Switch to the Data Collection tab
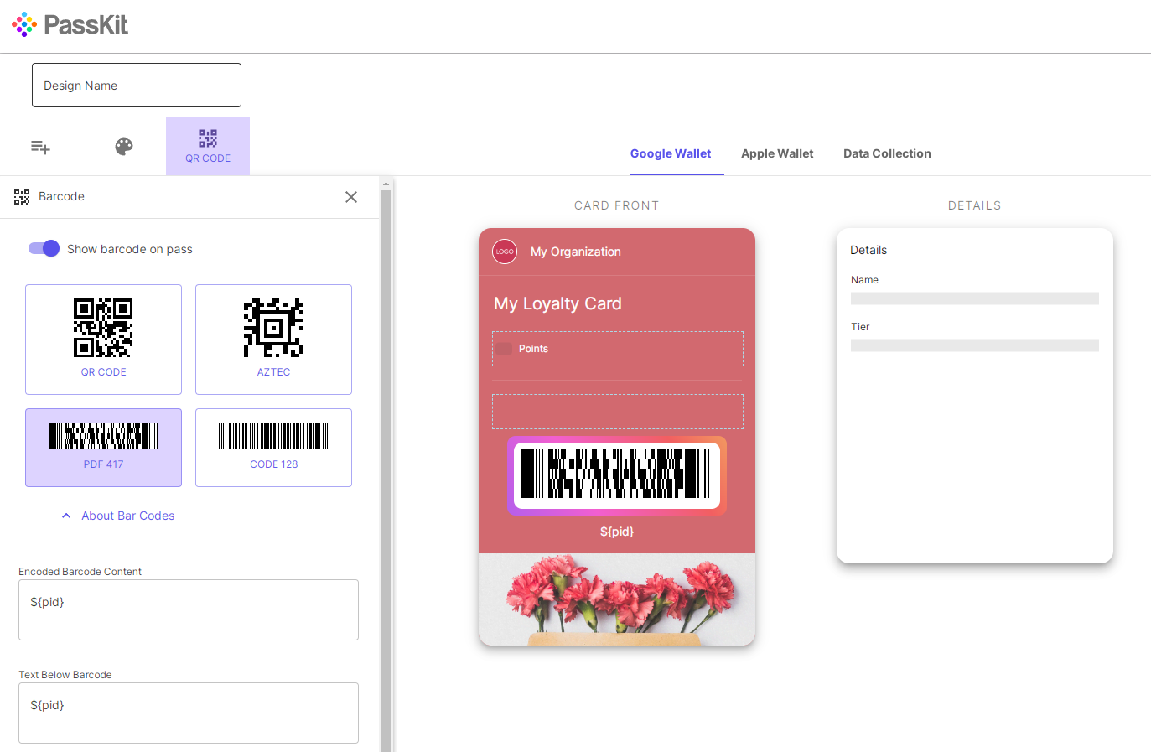Viewport: 1151px width, 752px height. pos(887,153)
